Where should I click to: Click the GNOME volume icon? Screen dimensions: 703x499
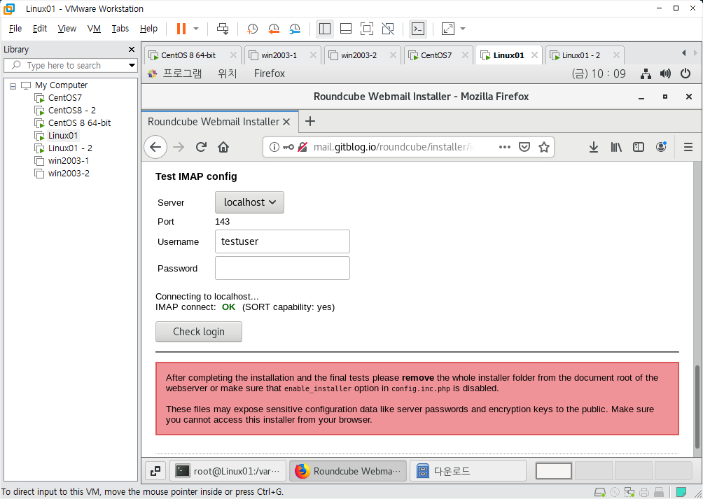pos(665,73)
